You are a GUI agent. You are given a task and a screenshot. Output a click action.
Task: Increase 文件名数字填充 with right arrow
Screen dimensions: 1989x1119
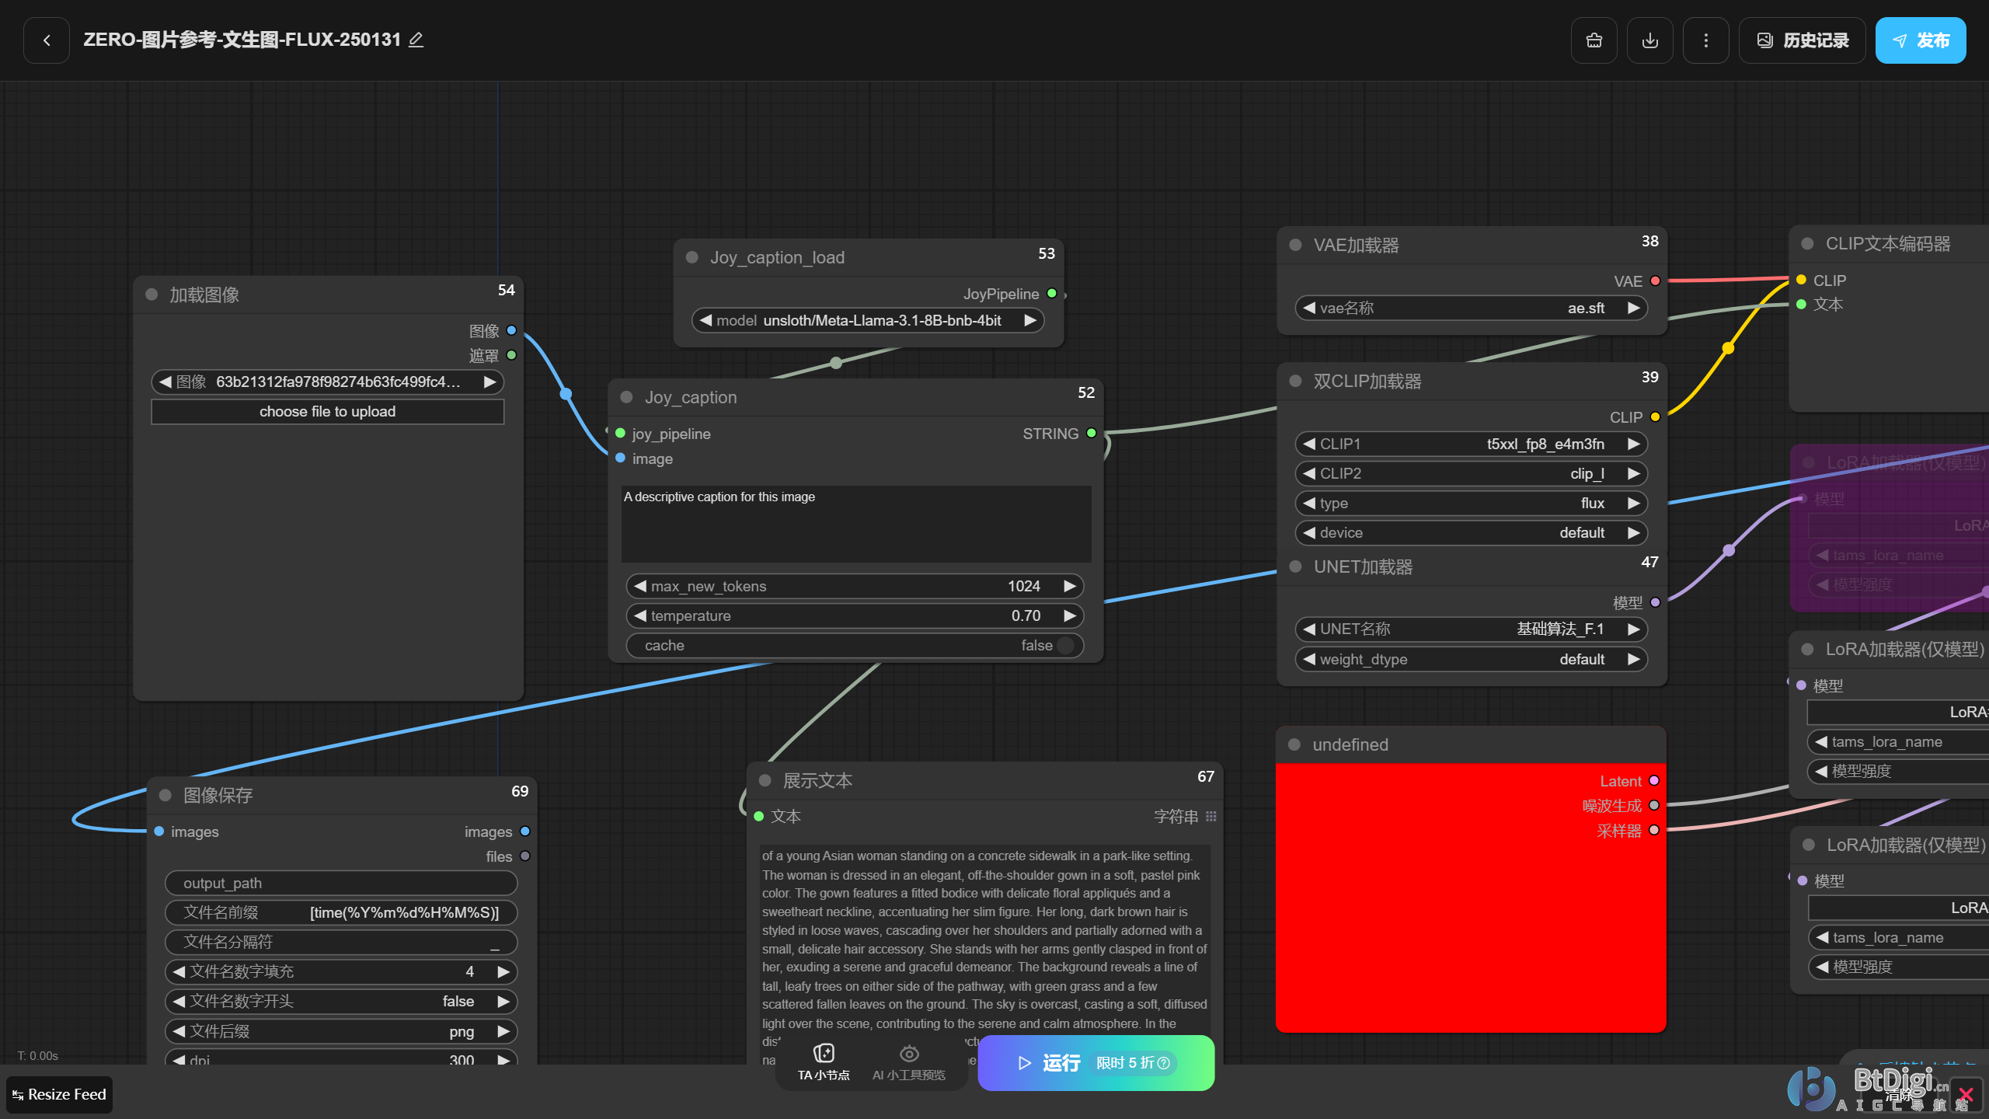point(503,971)
